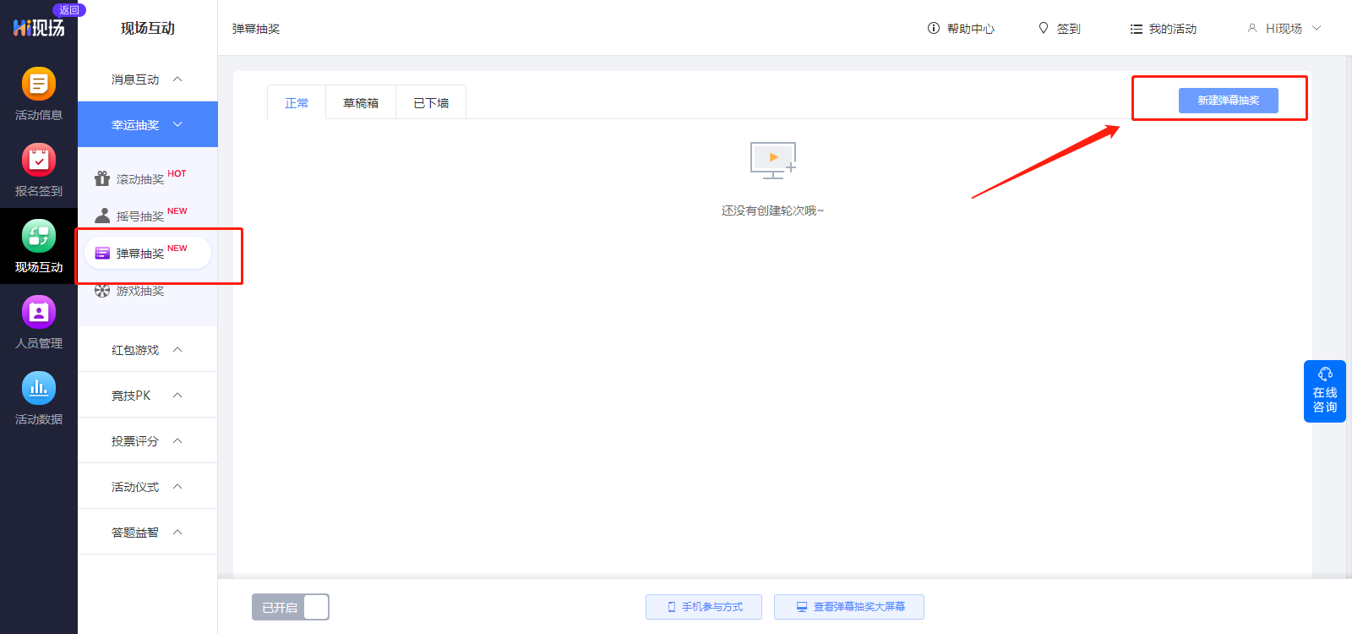
Task: Open the 报名签到 sidebar icon
Action: click(38, 161)
